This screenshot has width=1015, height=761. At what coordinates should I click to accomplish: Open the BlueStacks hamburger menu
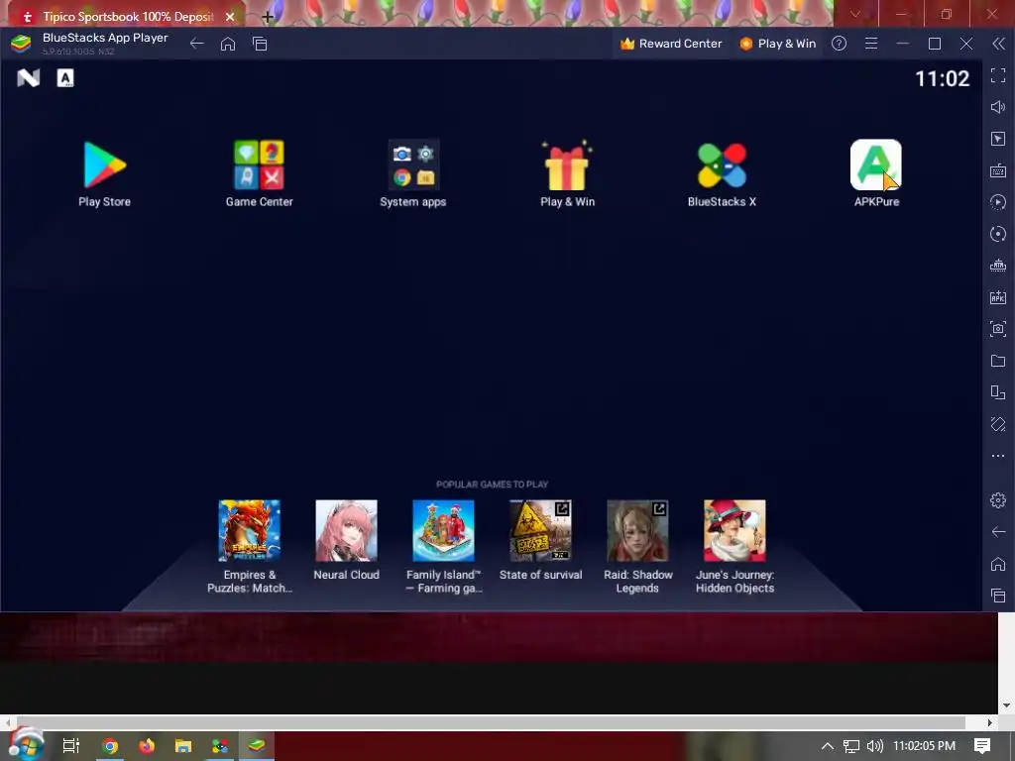871,44
